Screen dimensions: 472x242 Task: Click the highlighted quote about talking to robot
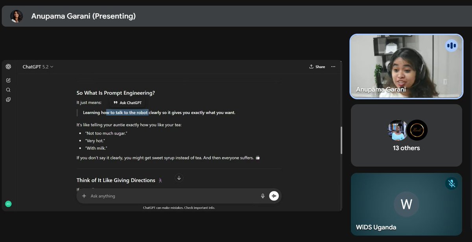click(159, 113)
